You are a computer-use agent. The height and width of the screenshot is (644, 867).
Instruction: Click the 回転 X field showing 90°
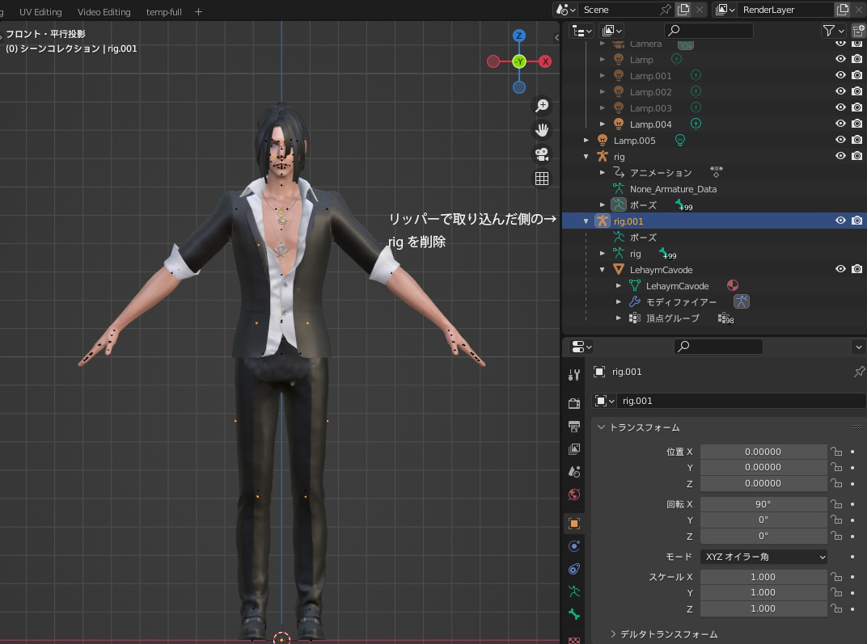(x=763, y=504)
